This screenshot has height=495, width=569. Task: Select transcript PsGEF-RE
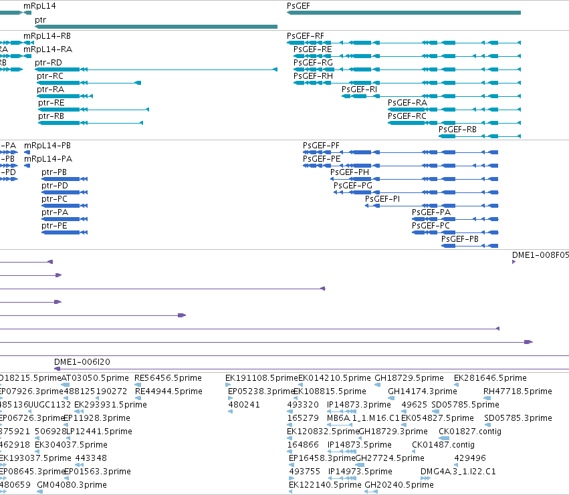click(407, 56)
